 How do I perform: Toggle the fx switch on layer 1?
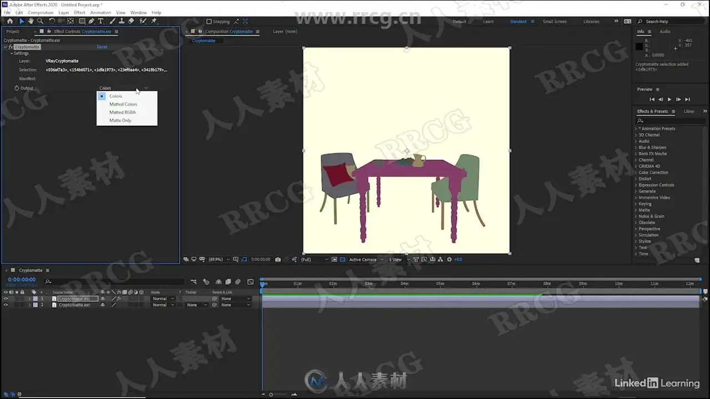119,299
